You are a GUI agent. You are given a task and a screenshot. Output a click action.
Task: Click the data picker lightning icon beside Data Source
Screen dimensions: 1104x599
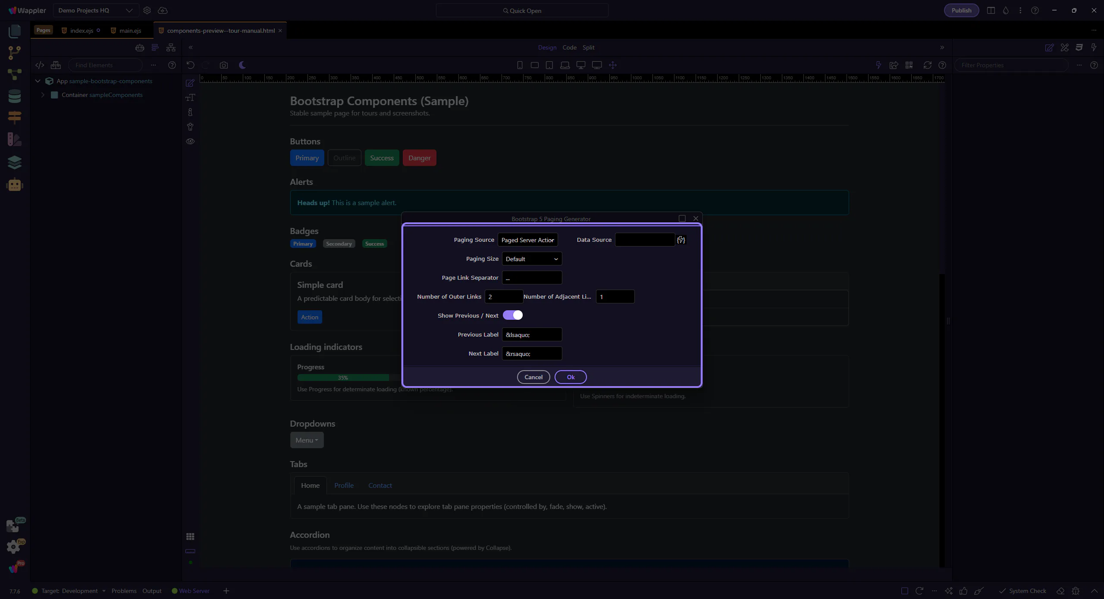[x=681, y=240]
